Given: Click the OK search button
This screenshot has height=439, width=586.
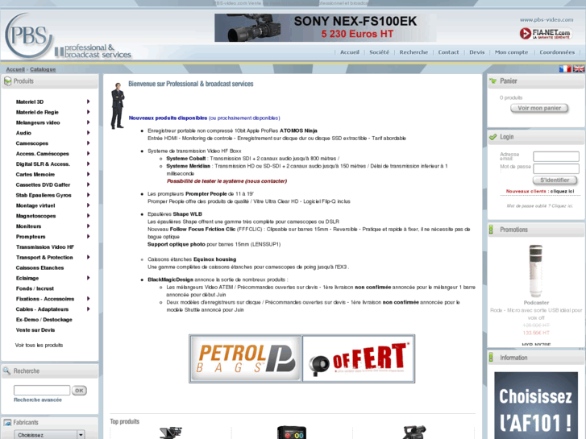Looking at the screenshot, I should click(x=79, y=391).
